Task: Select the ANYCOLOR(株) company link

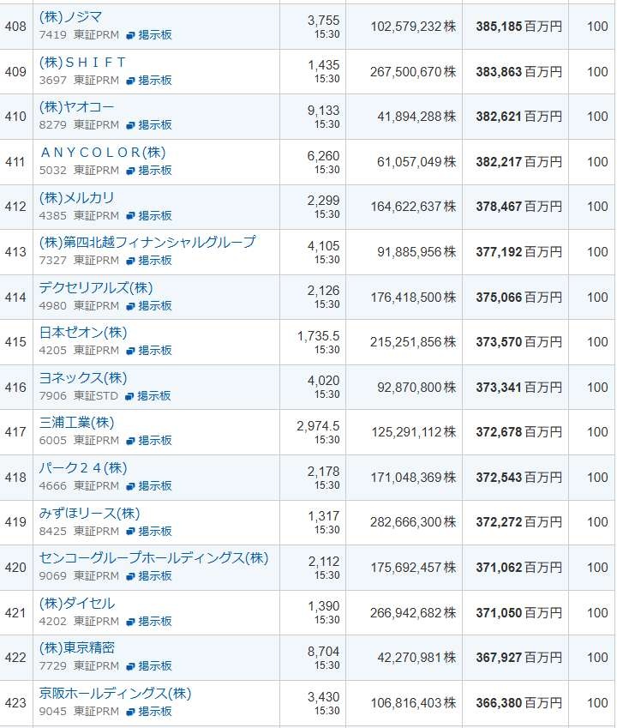Action: pyautogui.click(x=102, y=153)
